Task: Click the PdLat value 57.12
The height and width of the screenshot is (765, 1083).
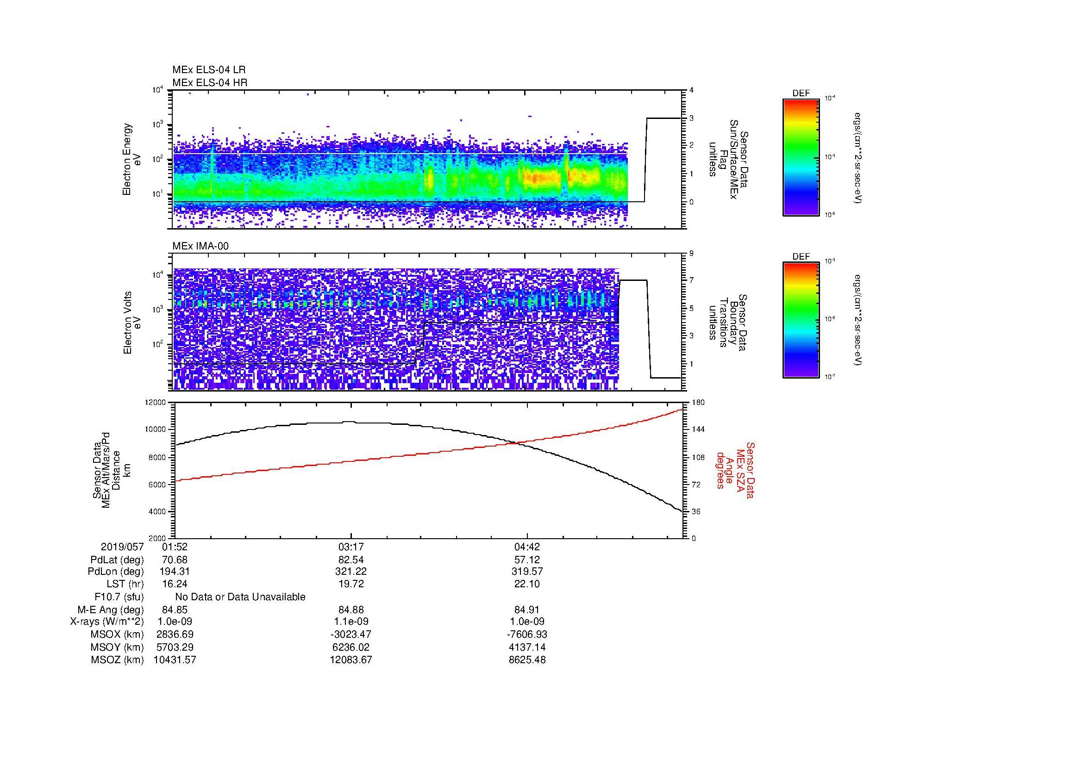Action: click(x=527, y=560)
